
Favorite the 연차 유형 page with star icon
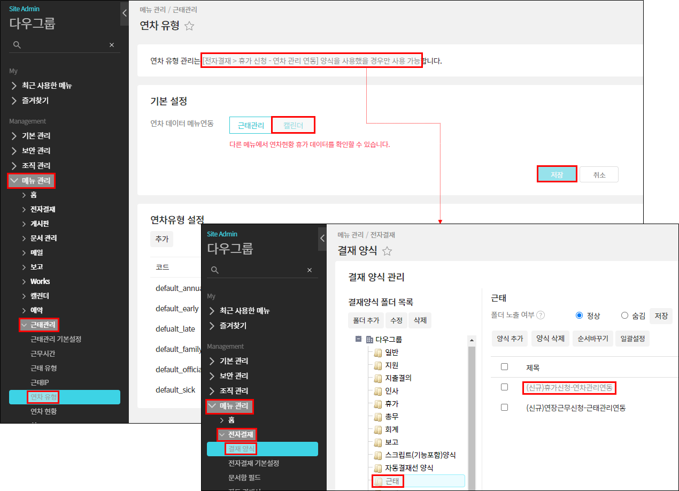(x=189, y=26)
